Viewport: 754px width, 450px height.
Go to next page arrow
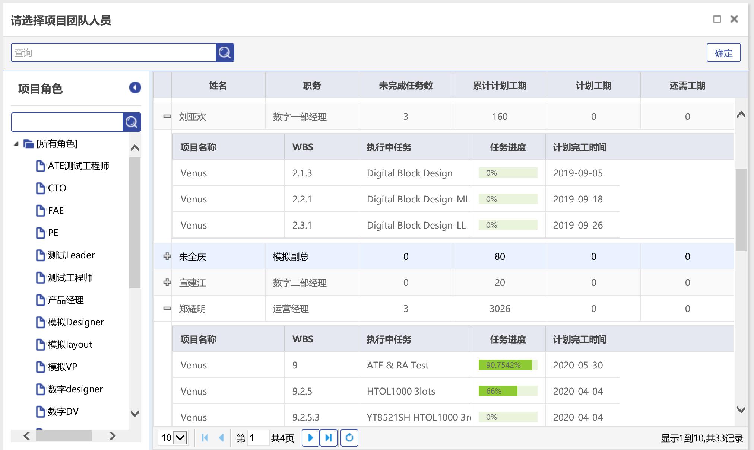pos(310,438)
